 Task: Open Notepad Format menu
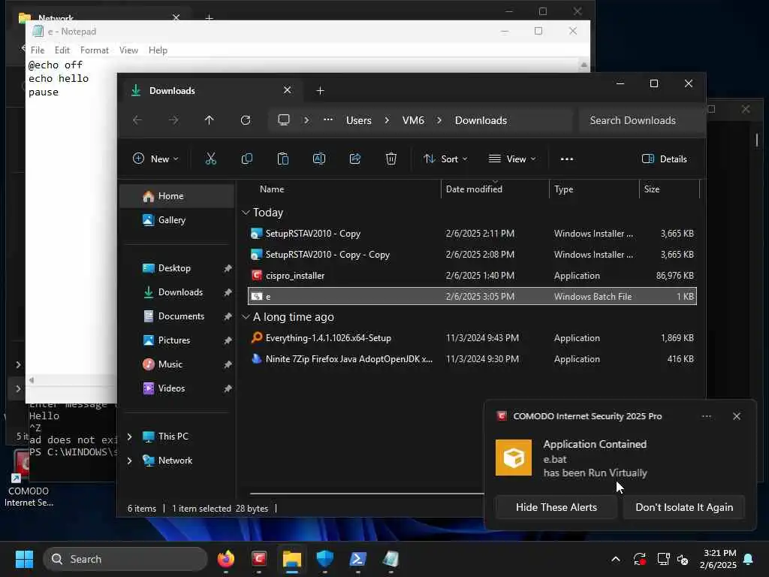[94, 50]
